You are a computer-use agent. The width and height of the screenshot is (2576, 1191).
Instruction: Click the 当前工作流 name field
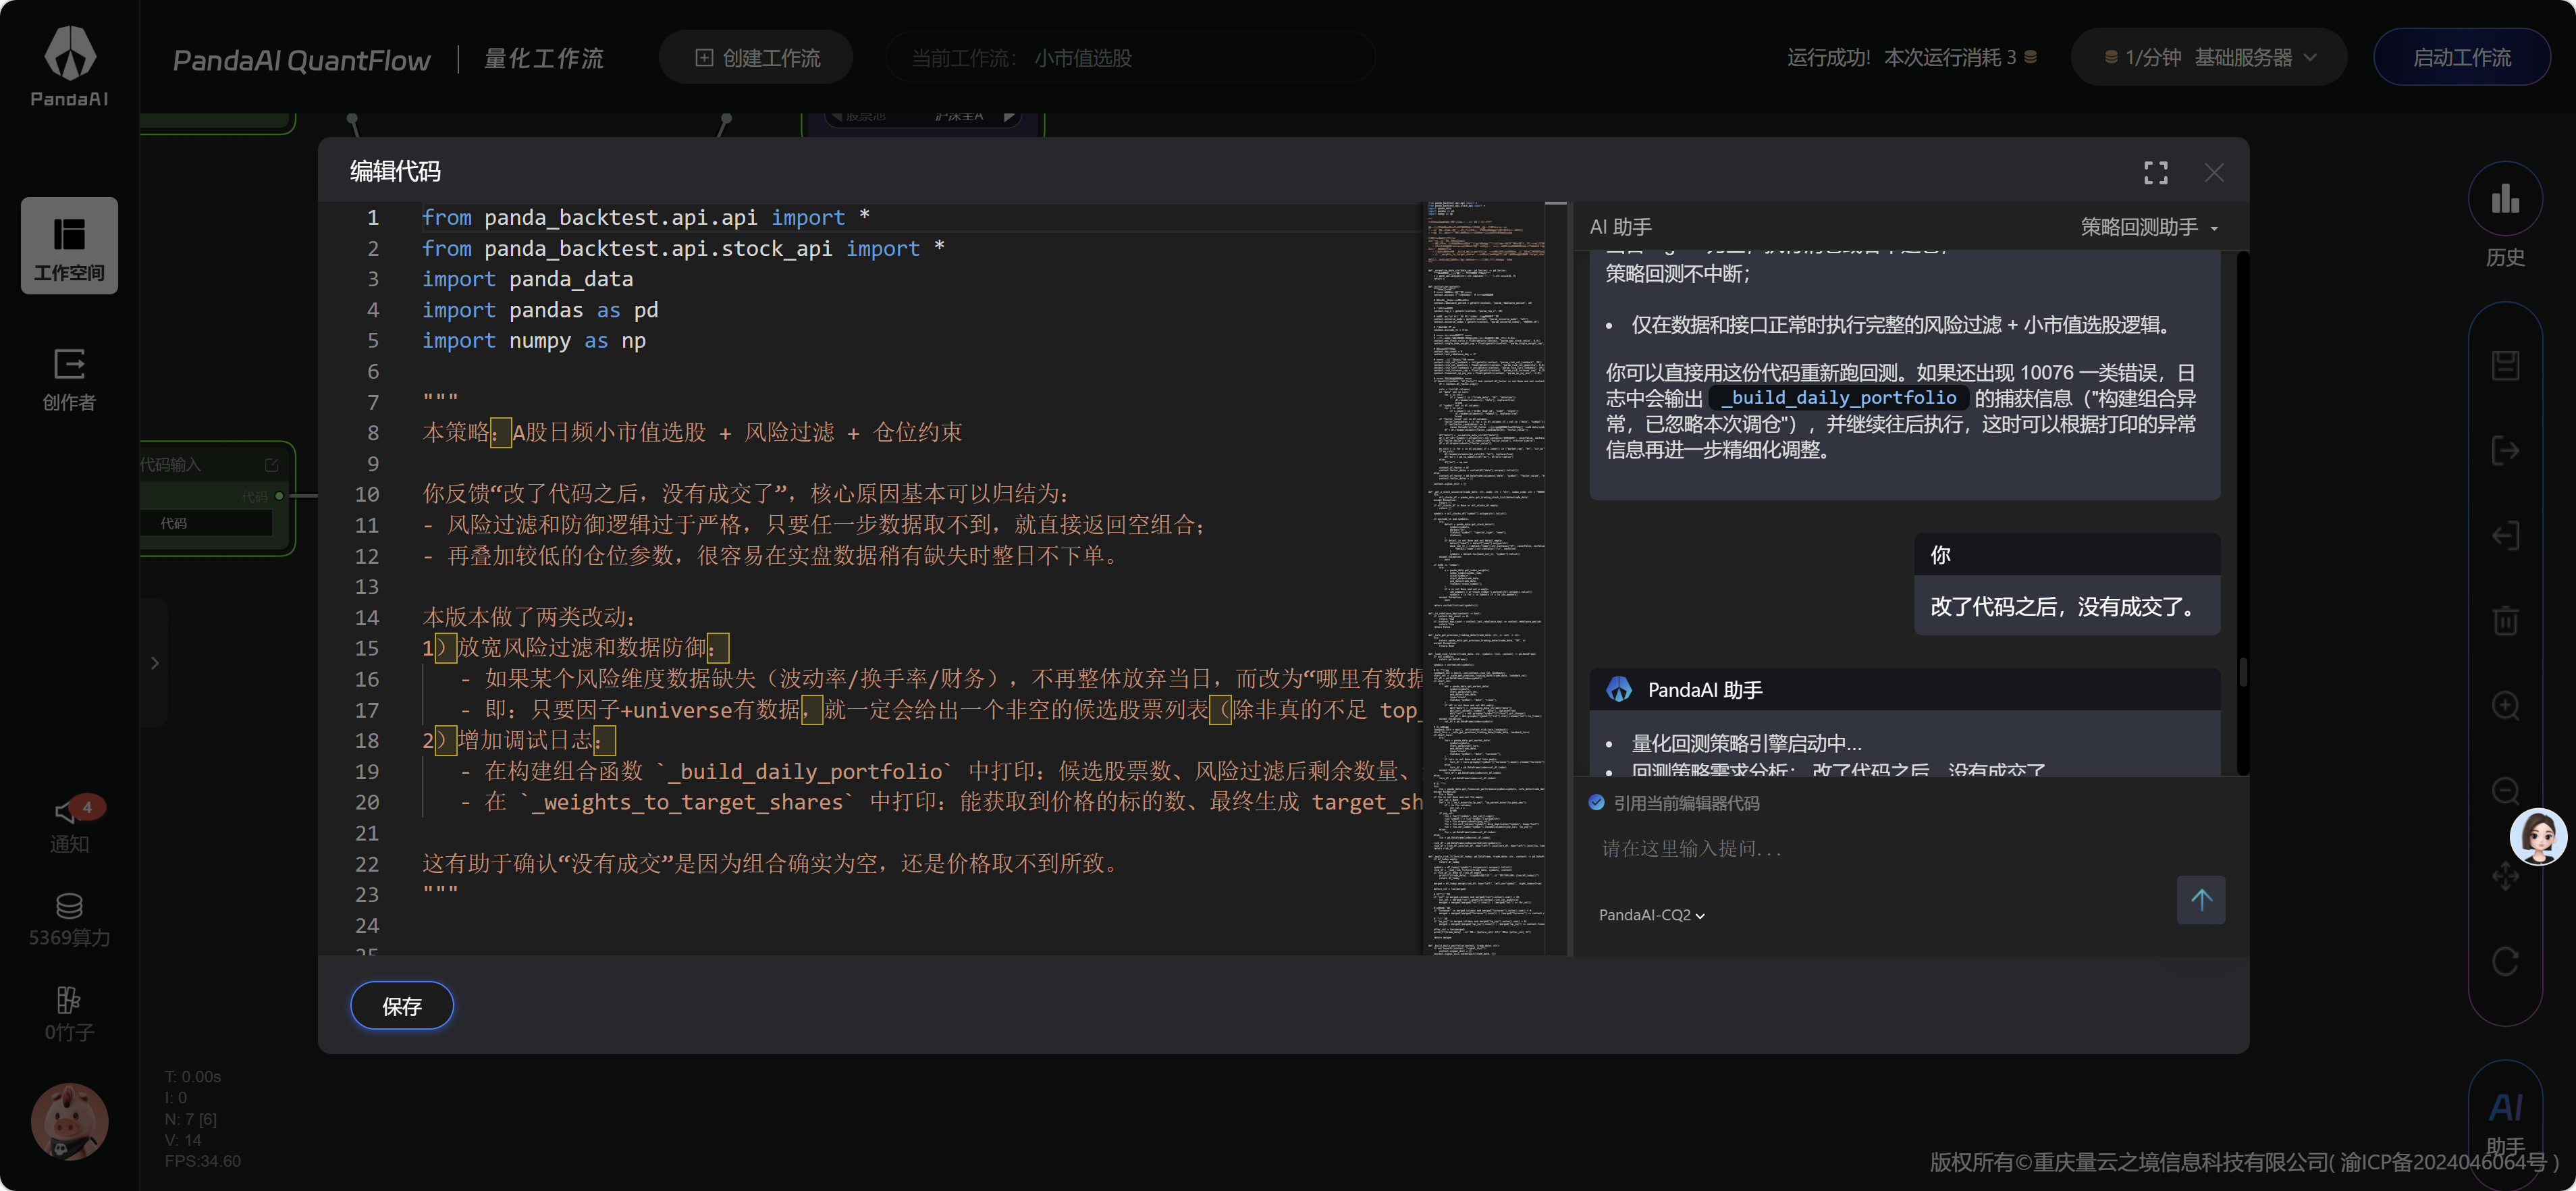tap(1130, 58)
